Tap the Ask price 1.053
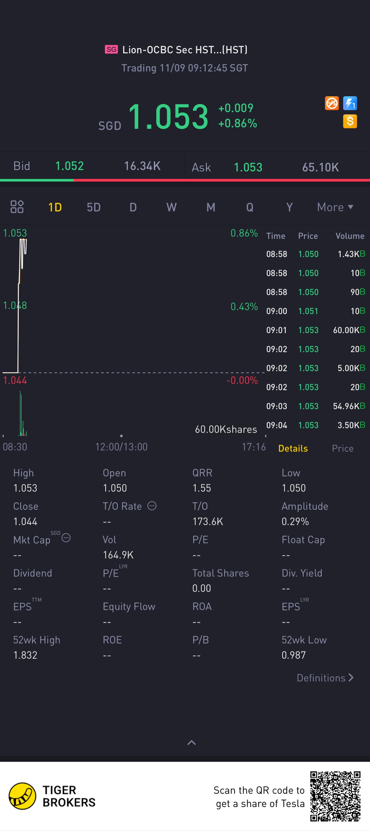The width and height of the screenshot is (370, 831). coord(248,167)
